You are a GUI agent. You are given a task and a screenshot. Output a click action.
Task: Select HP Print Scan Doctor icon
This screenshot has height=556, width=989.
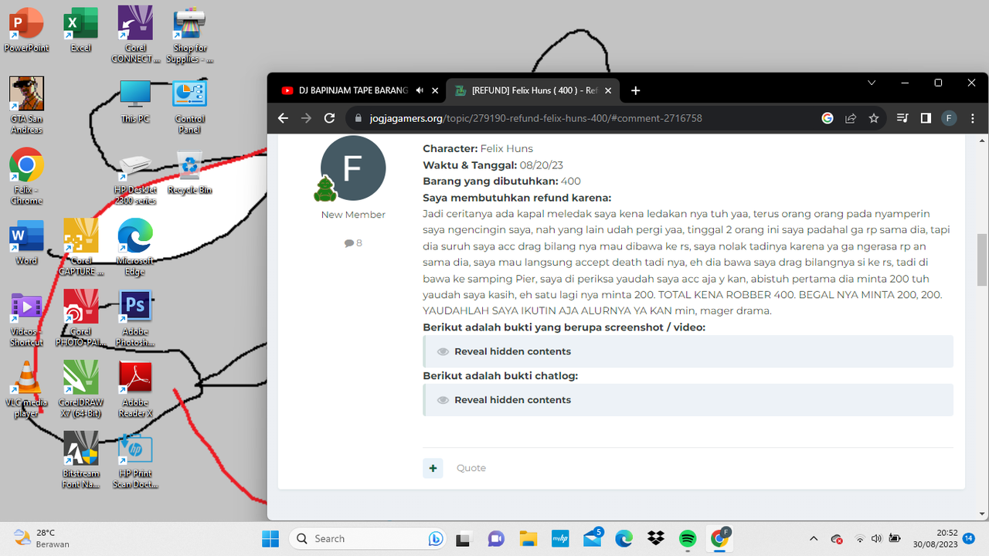coord(135,460)
